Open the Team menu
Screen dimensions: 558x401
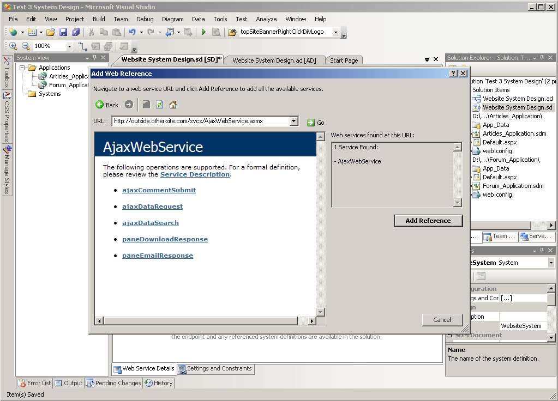pos(121,19)
